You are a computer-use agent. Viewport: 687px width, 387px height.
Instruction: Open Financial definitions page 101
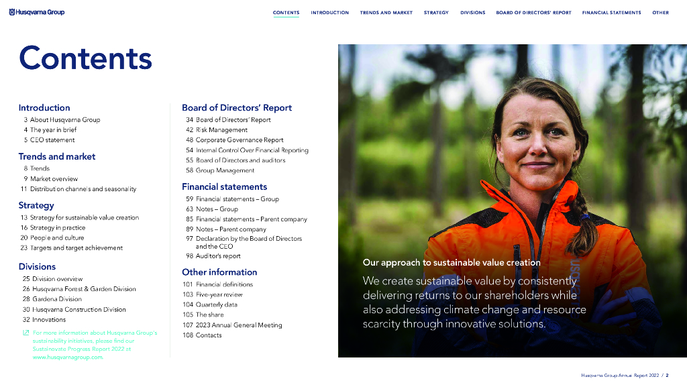click(218, 284)
